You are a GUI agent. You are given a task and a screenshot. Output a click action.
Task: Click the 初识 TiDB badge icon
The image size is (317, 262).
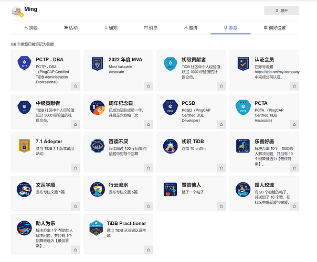pos(170,146)
